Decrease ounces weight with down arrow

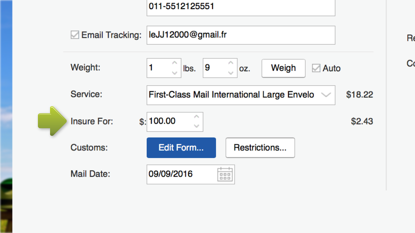tap(231, 73)
